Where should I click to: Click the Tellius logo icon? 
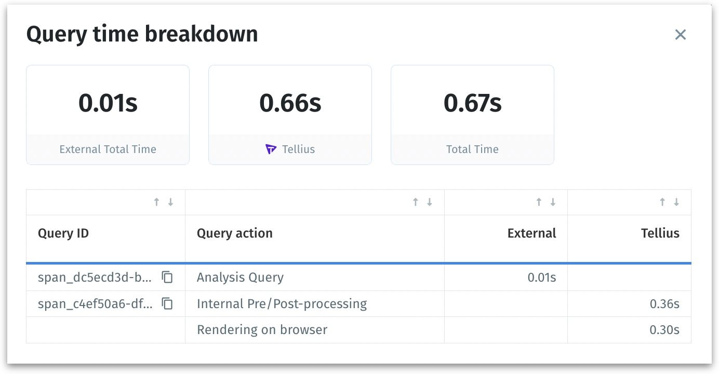(x=271, y=149)
